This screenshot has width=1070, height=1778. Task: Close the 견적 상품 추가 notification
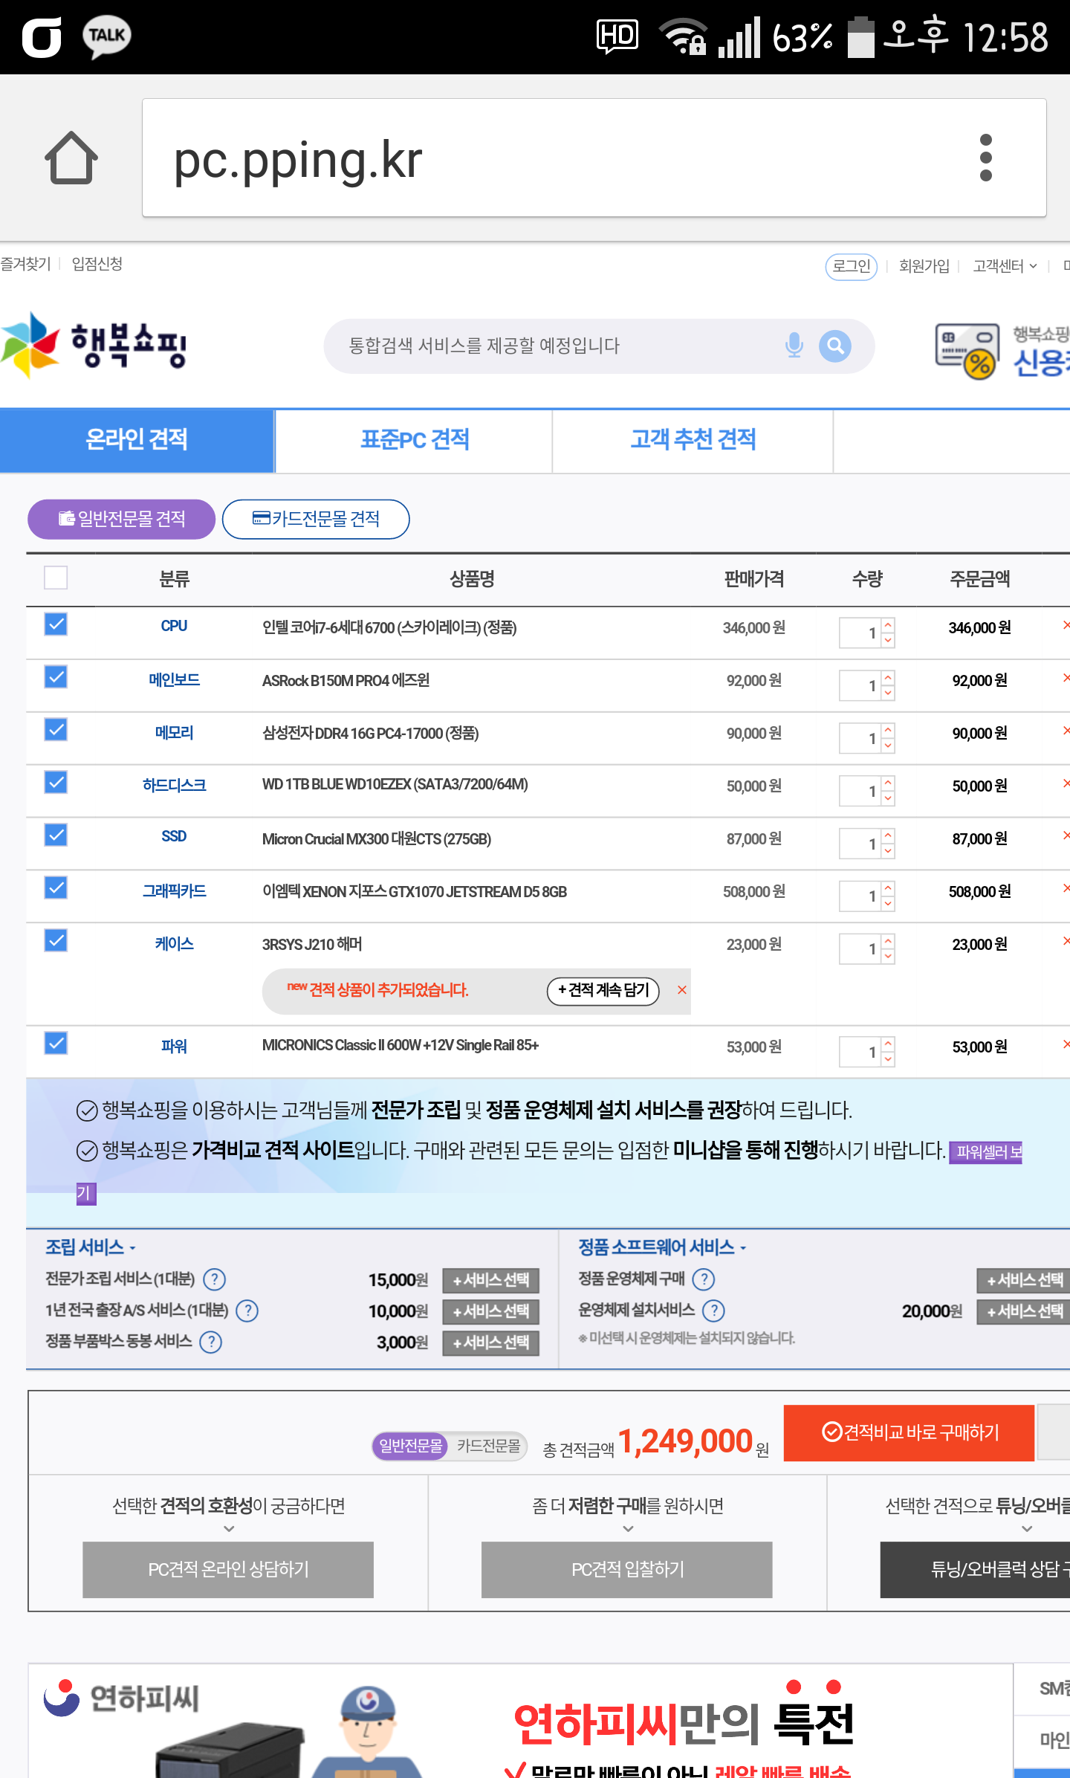coord(681,990)
